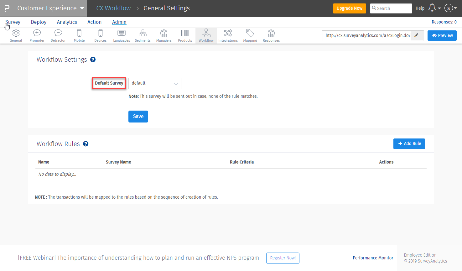Screen dimensions: 462x271
Task: Switch to the Analytics tab
Action: click(x=67, y=22)
